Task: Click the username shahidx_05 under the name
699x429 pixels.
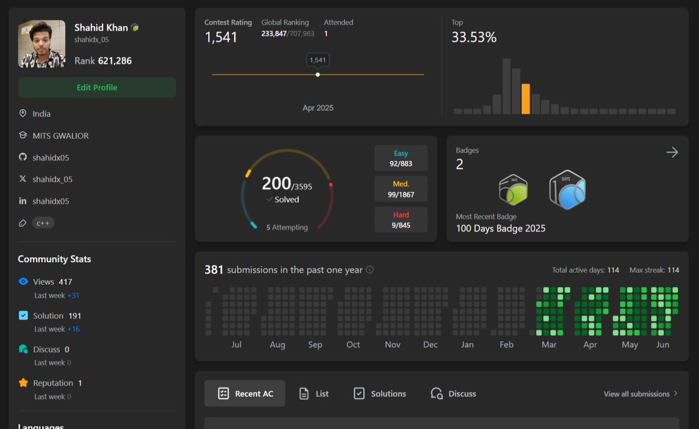Action: coord(92,40)
